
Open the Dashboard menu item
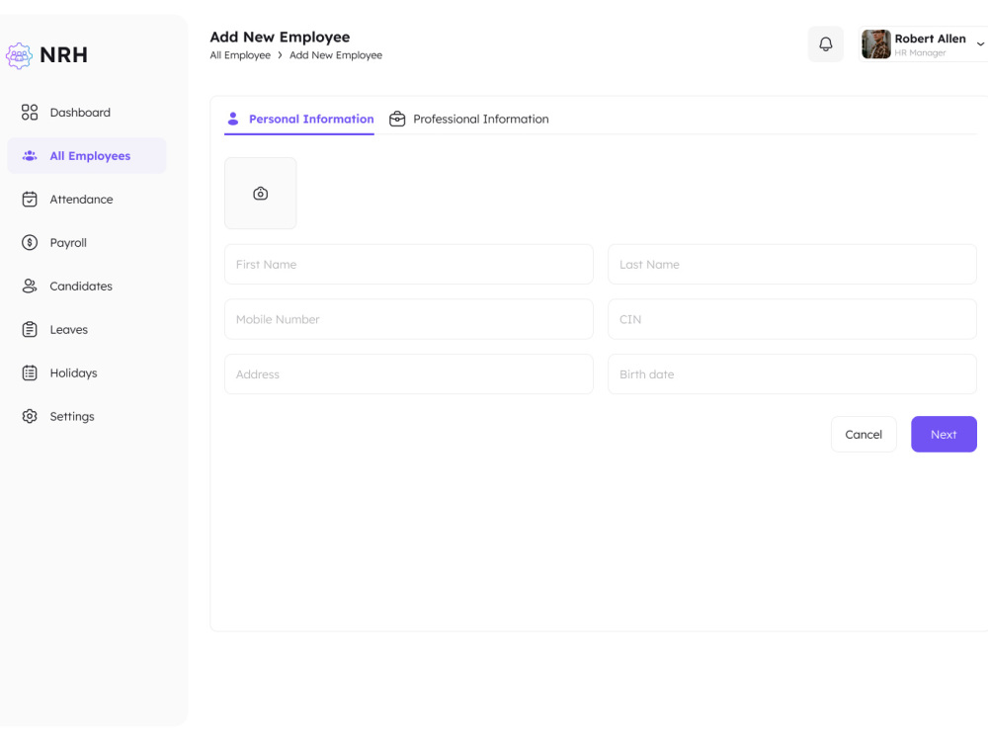(x=87, y=113)
